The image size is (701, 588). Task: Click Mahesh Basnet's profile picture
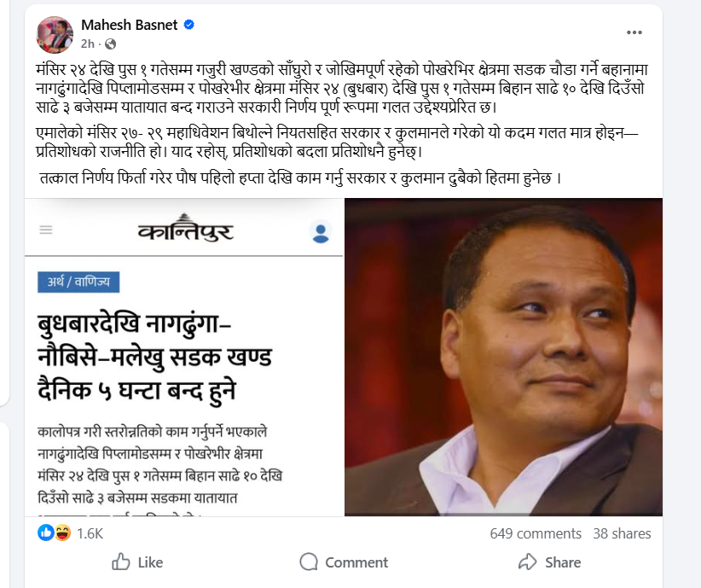click(x=55, y=34)
